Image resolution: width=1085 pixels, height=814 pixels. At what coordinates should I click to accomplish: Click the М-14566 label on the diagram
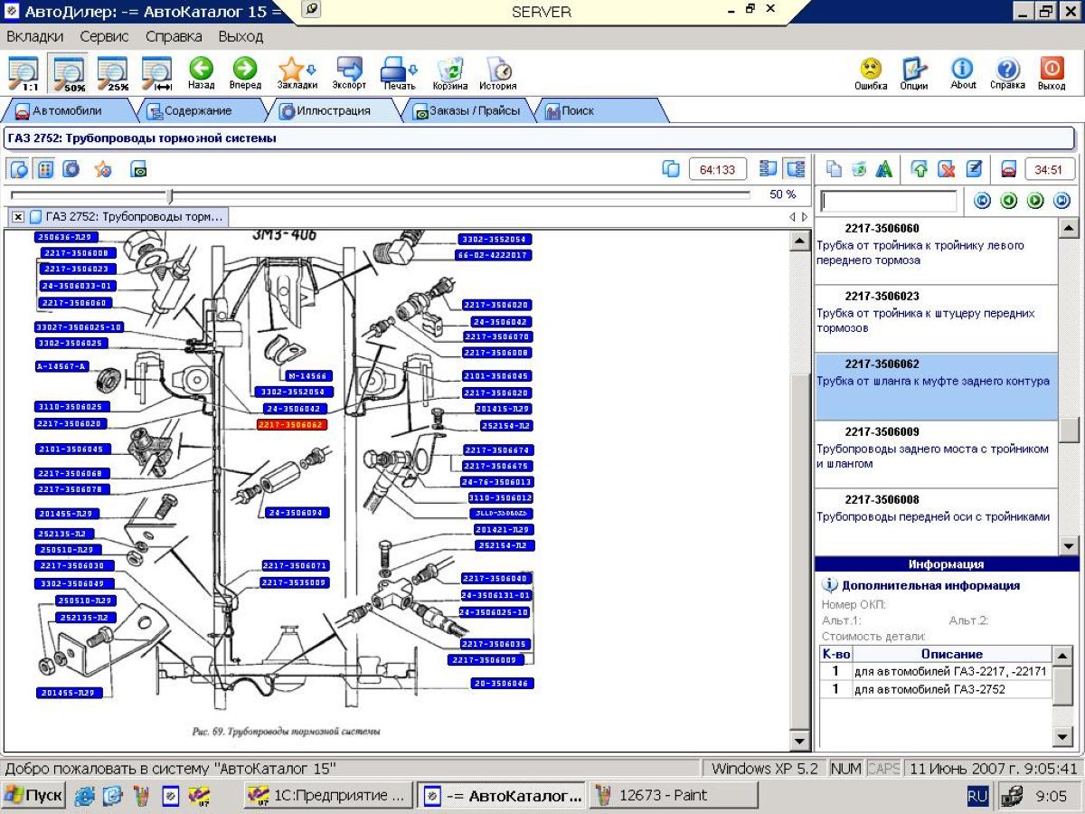pyautogui.click(x=309, y=375)
